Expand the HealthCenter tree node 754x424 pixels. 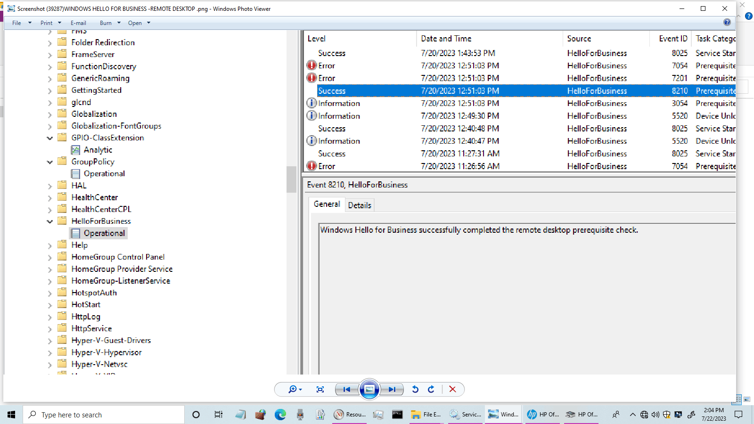[x=49, y=198]
